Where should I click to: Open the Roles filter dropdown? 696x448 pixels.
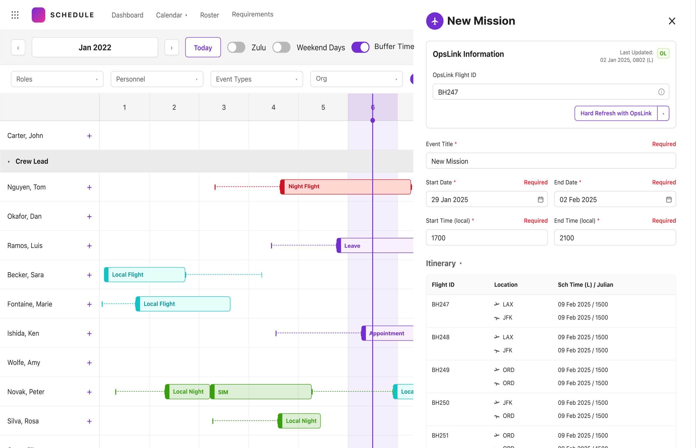coord(57,79)
